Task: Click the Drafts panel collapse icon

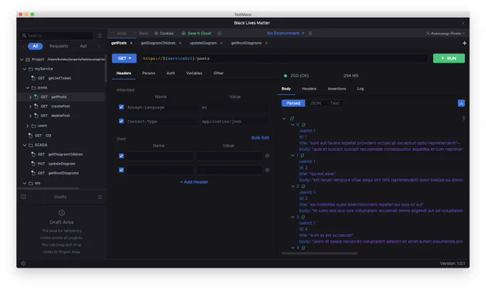Action: tap(24, 196)
